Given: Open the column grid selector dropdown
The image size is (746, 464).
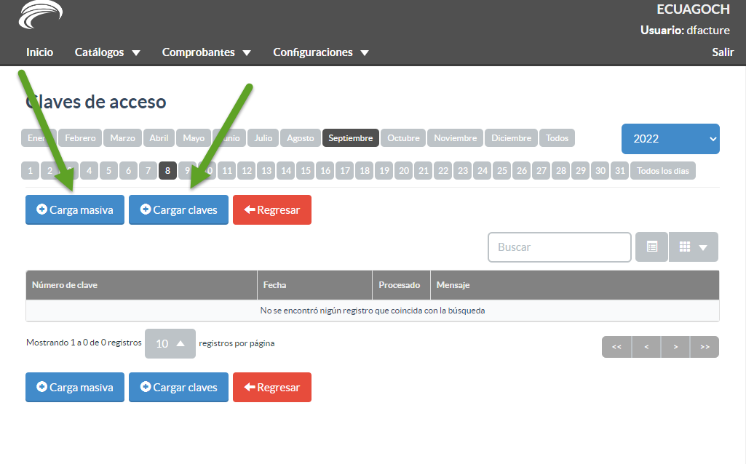Looking at the screenshot, I should [693, 247].
